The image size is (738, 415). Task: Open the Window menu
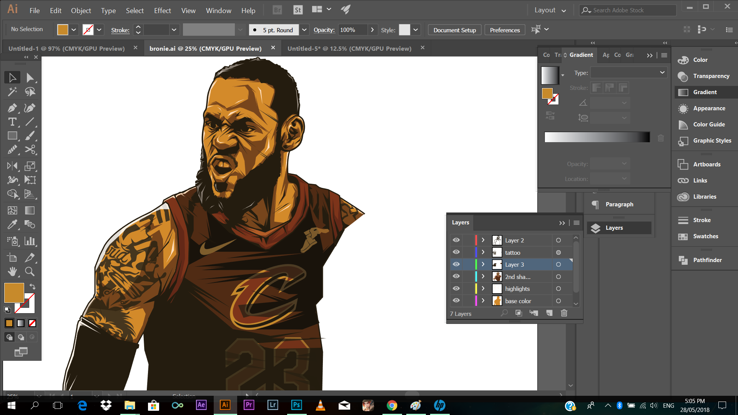(218, 10)
